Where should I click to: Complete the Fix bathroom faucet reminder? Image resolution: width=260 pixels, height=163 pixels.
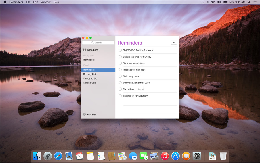tap(120, 89)
